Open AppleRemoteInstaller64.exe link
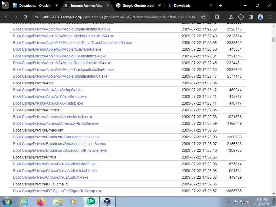Image resolution: width=276 pixels, height=207 pixels. click(62, 63)
